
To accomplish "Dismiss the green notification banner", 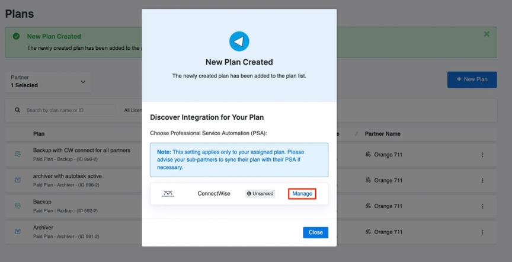I will (487, 34).
